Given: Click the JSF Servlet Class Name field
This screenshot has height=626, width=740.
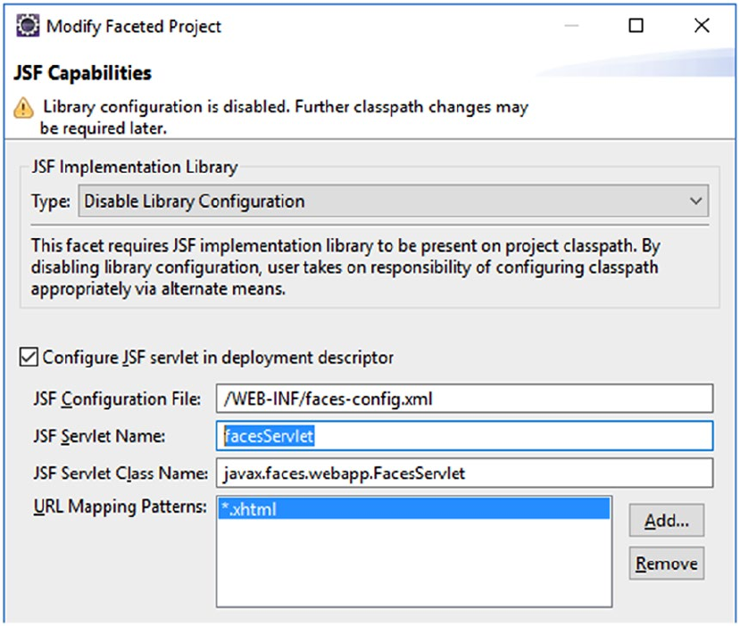Looking at the screenshot, I should point(464,473).
